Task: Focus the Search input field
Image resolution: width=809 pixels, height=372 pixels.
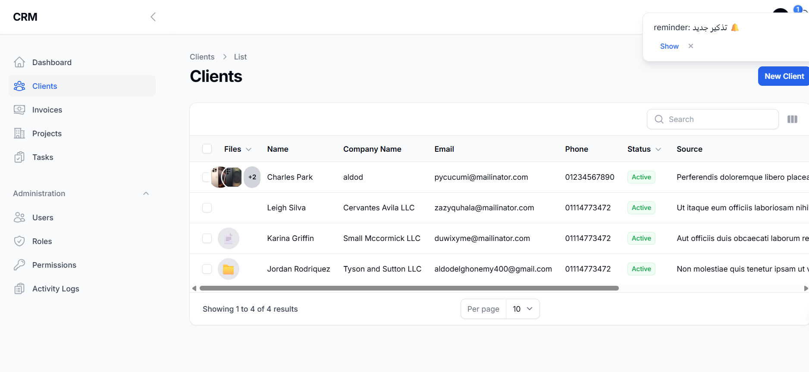Action: tap(713, 119)
